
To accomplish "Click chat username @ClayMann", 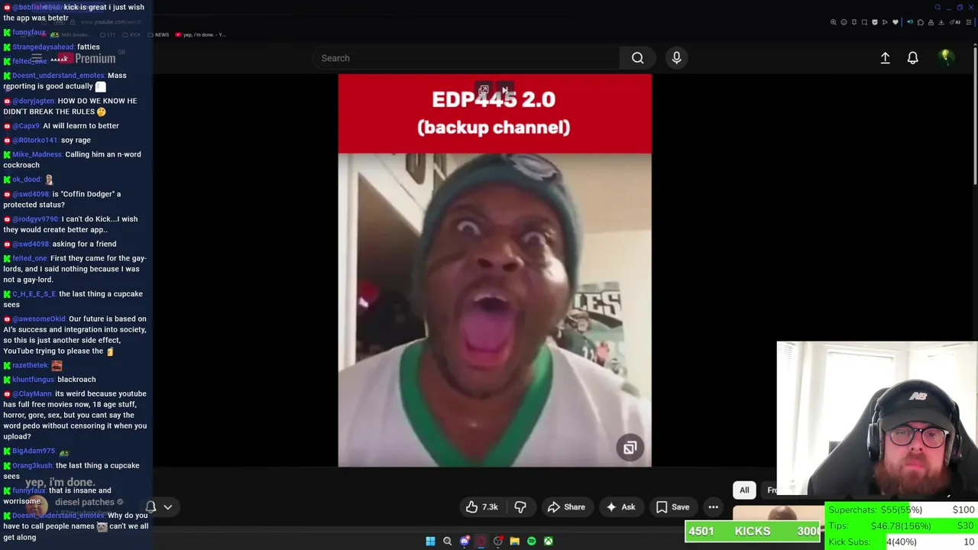I will click(x=32, y=393).
